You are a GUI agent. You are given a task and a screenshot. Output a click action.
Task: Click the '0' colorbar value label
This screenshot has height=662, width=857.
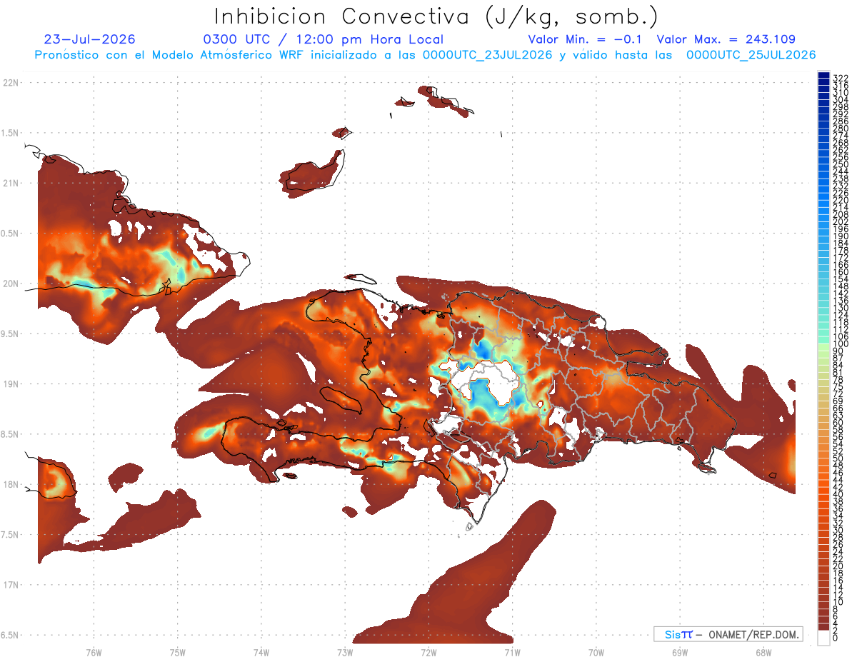click(836, 638)
